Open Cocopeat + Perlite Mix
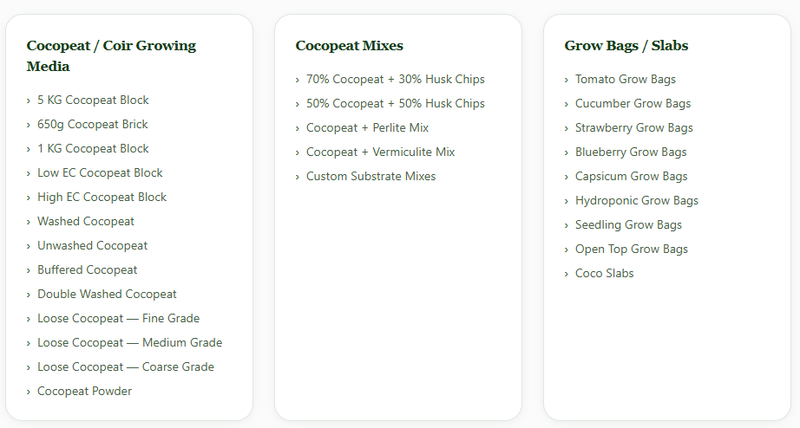Screen dimensions: 800x428 (x=367, y=128)
